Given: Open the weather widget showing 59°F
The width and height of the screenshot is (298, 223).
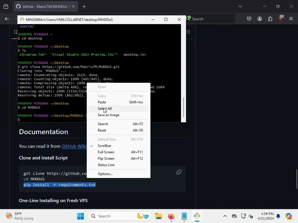Looking at the screenshot, I should click(x=19, y=216).
